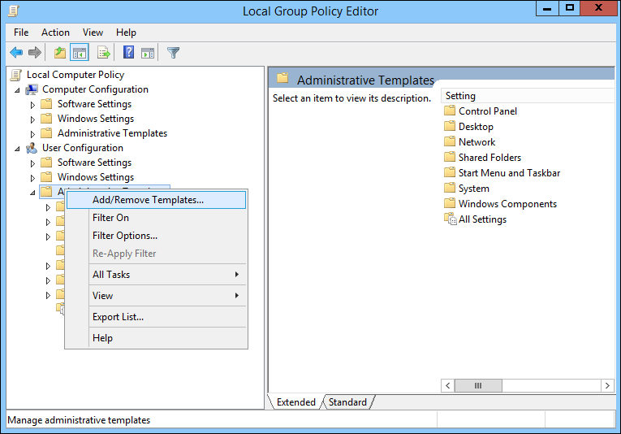The image size is (621, 434).
Task: Open the File menu
Action: 21,33
